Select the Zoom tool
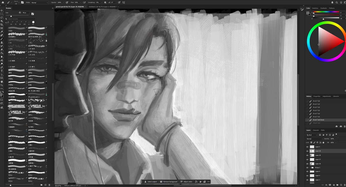 click(x=2, y=85)
